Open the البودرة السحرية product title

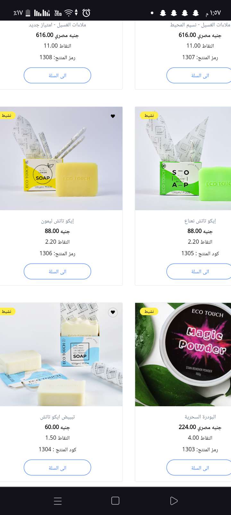tap(200, 417)
